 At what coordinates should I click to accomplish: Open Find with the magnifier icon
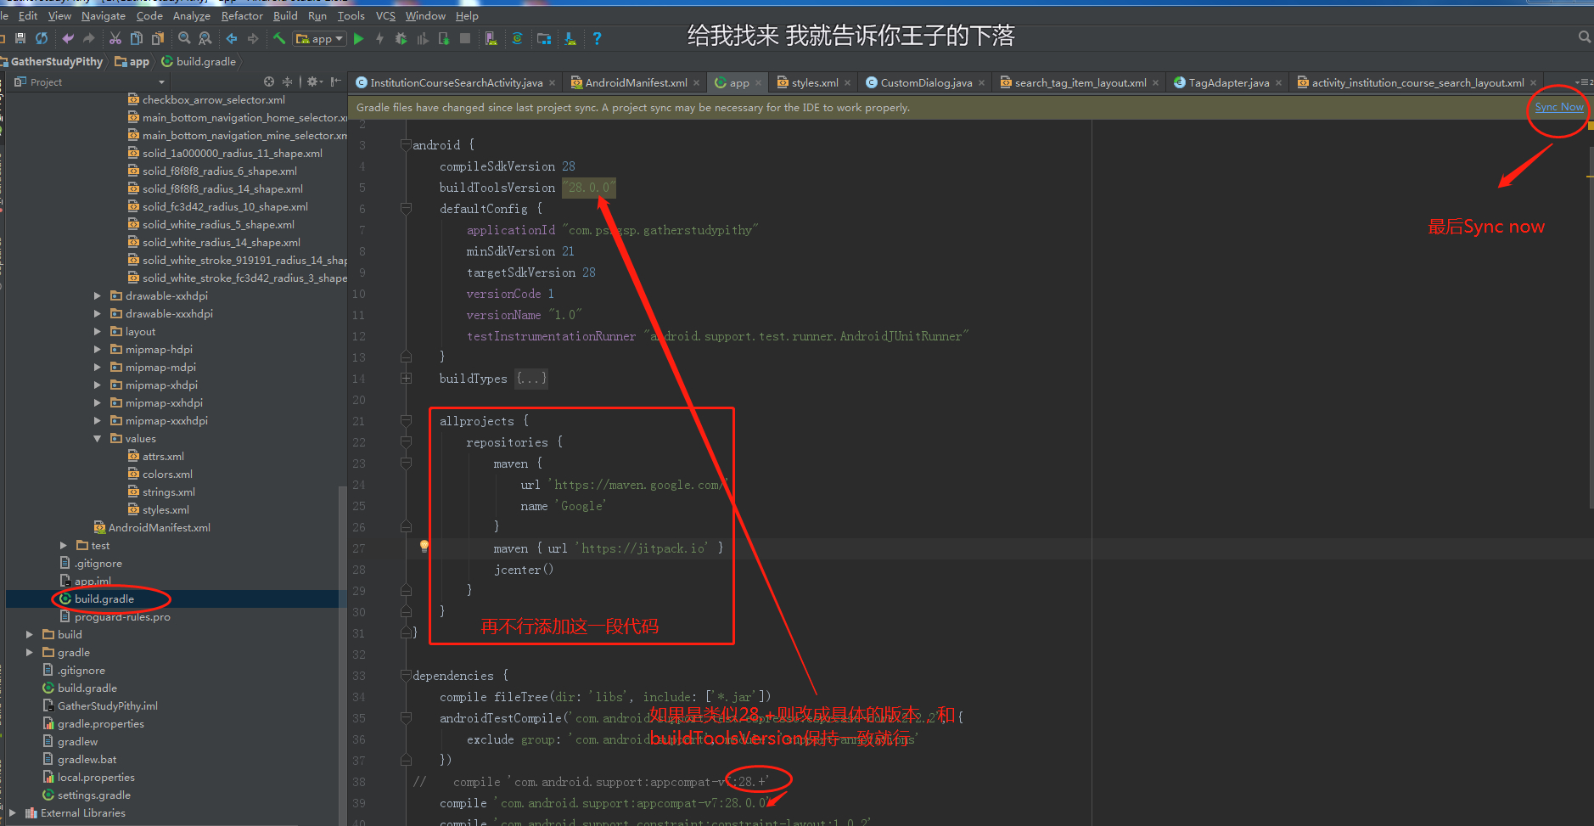[184, 38]
